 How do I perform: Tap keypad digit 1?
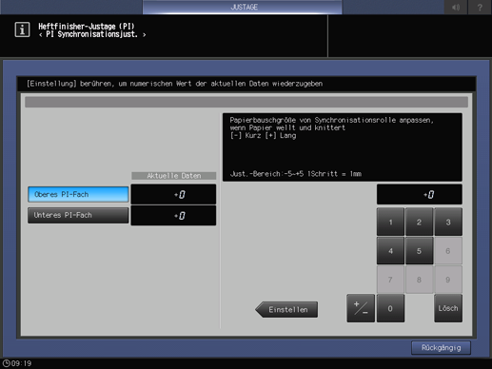tap(390, 222)
